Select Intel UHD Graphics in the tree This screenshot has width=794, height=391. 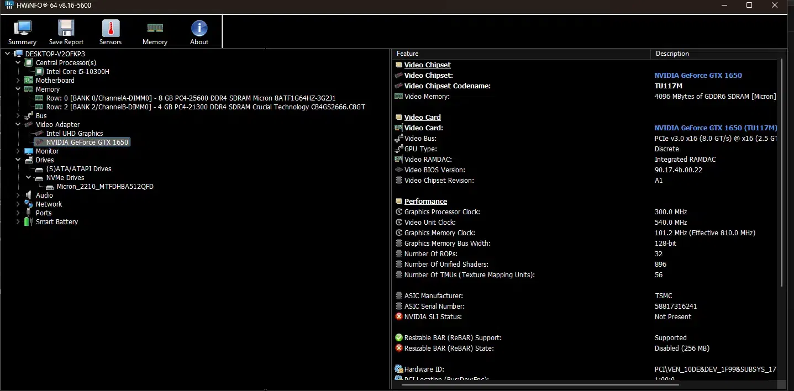tap(75, 134)
